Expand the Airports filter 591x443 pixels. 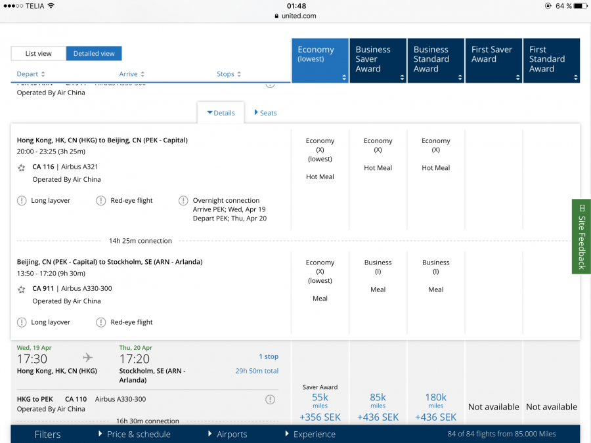(227, 434)
